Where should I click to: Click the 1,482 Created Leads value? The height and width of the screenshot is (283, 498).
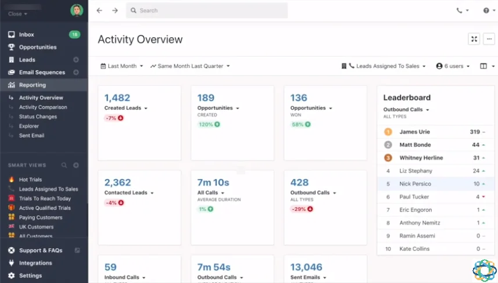pos(117,98)
